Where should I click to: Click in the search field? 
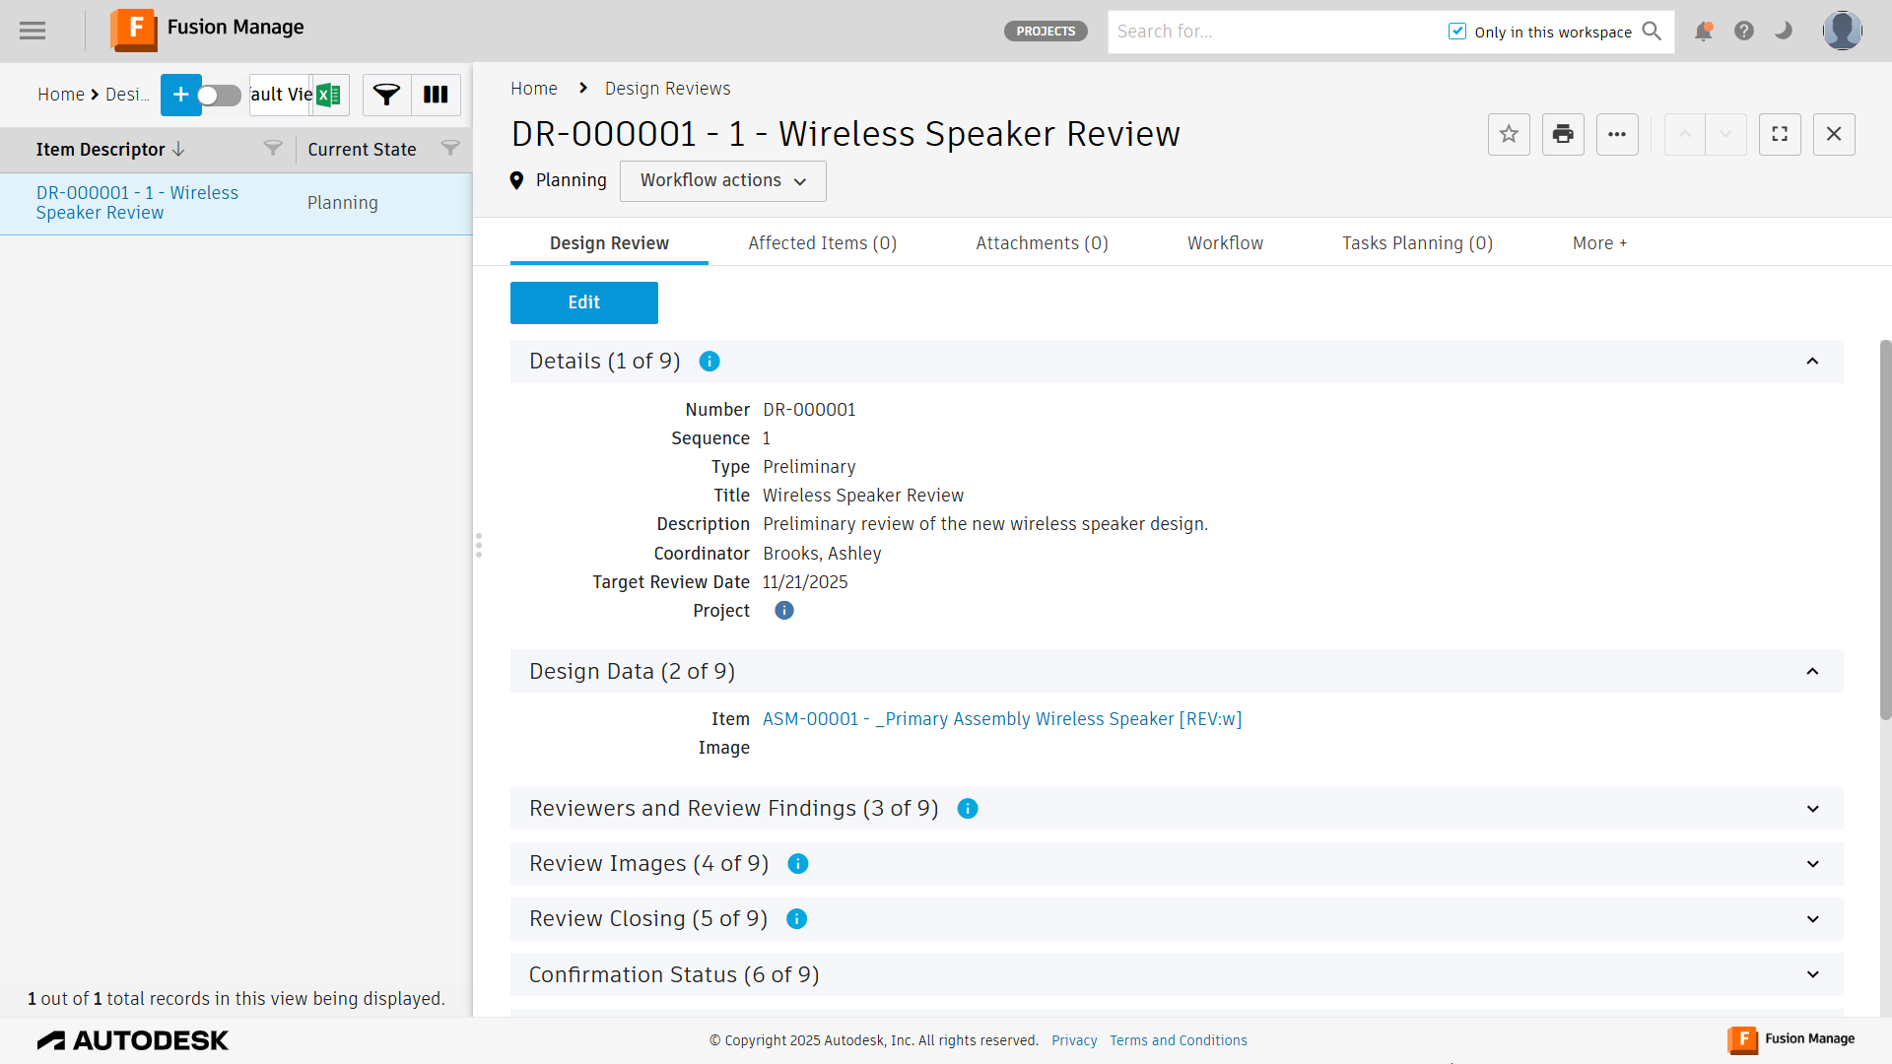[x=1271, y=32]
